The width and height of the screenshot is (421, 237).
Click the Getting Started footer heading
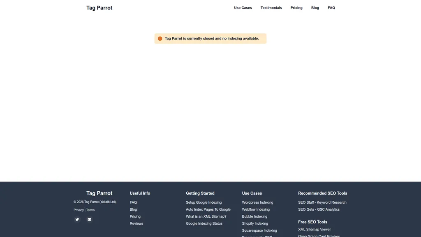[x=200, y=193]
